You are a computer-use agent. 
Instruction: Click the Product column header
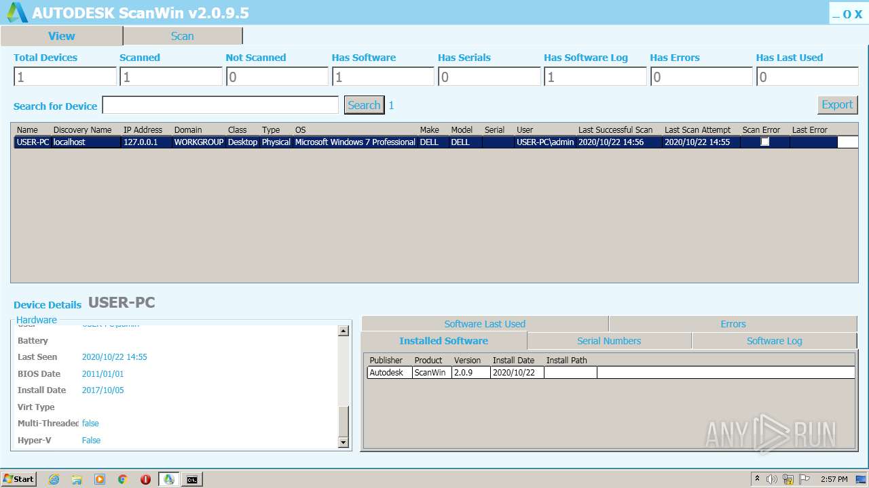coord(428,360)
